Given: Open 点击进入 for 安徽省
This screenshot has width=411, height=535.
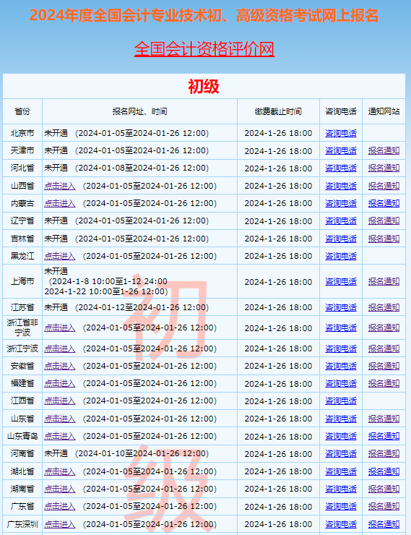Looking at the screenshot, I should [x=60, y=366].
